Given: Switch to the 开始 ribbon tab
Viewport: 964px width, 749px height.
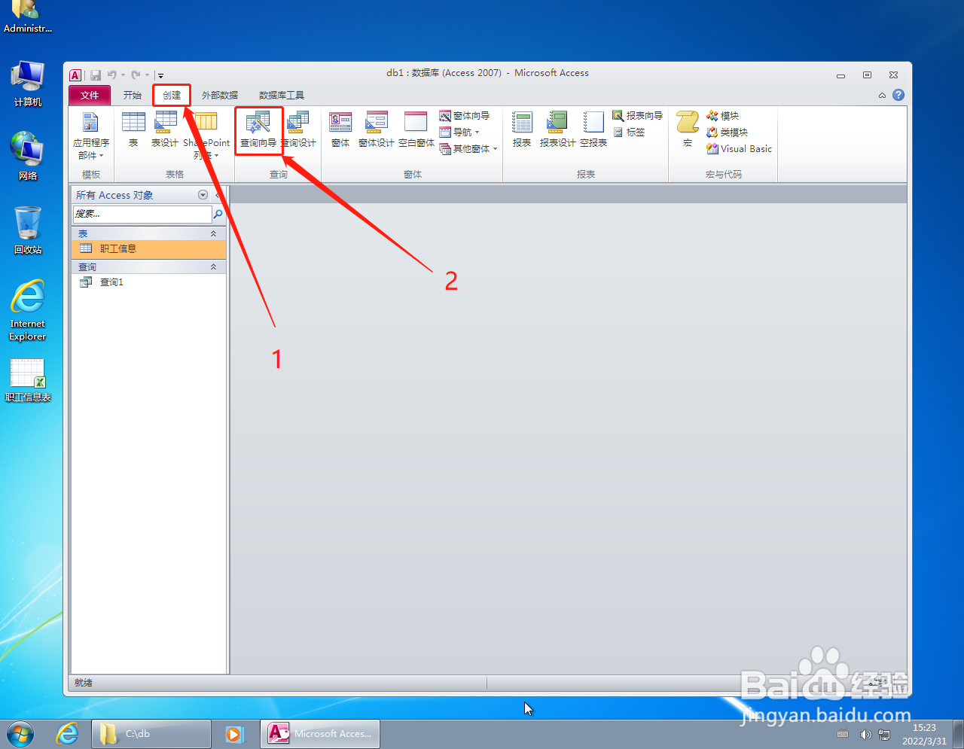Looking at the screenshot, I should pos(133,95).
